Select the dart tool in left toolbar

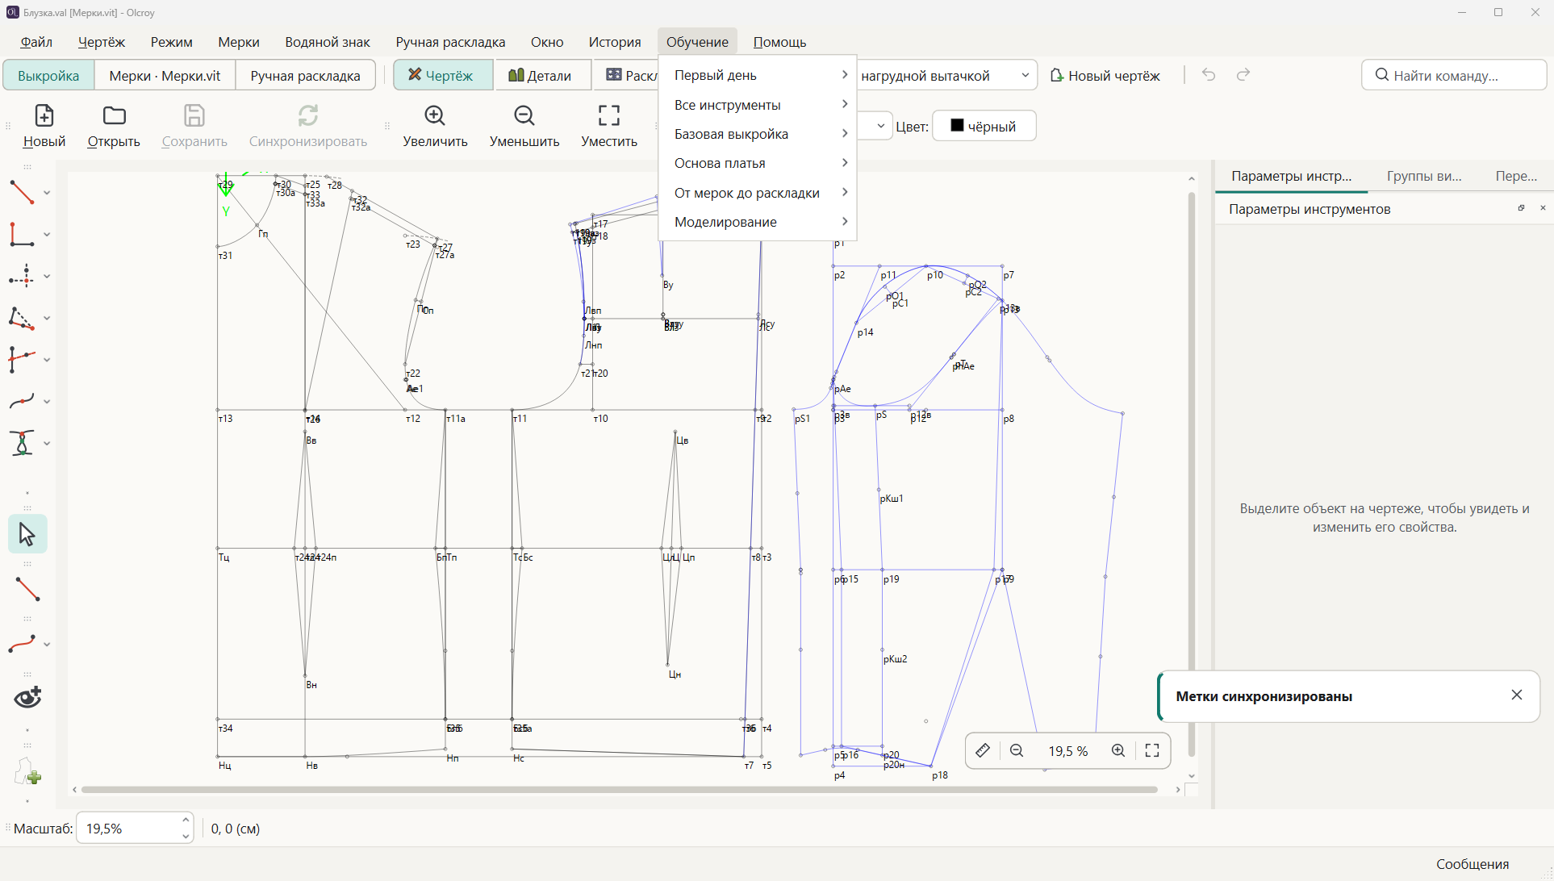pyautogui.click(x=22, y=443)
